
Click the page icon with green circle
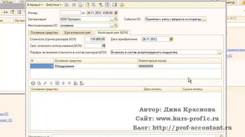click(x=80, y=5)
